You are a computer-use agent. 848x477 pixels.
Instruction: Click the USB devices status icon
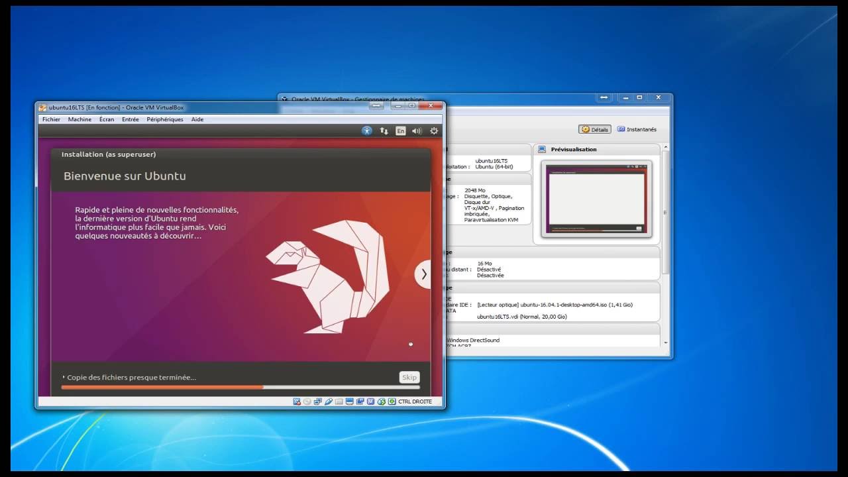pos(329,401)
